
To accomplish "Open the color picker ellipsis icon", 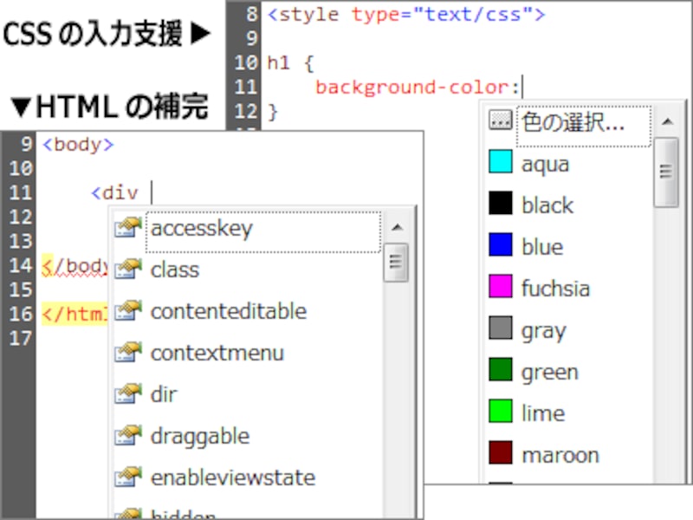I will pyautogui.click(x=501, y=120).
